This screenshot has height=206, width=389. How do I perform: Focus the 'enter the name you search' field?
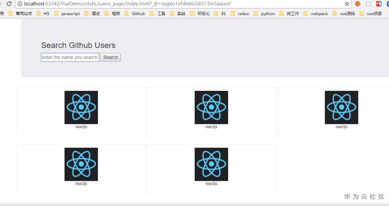tap(70, 57)
